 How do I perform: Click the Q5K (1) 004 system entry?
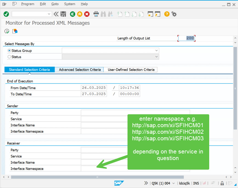pyautogui.click(x=161, y=183)
